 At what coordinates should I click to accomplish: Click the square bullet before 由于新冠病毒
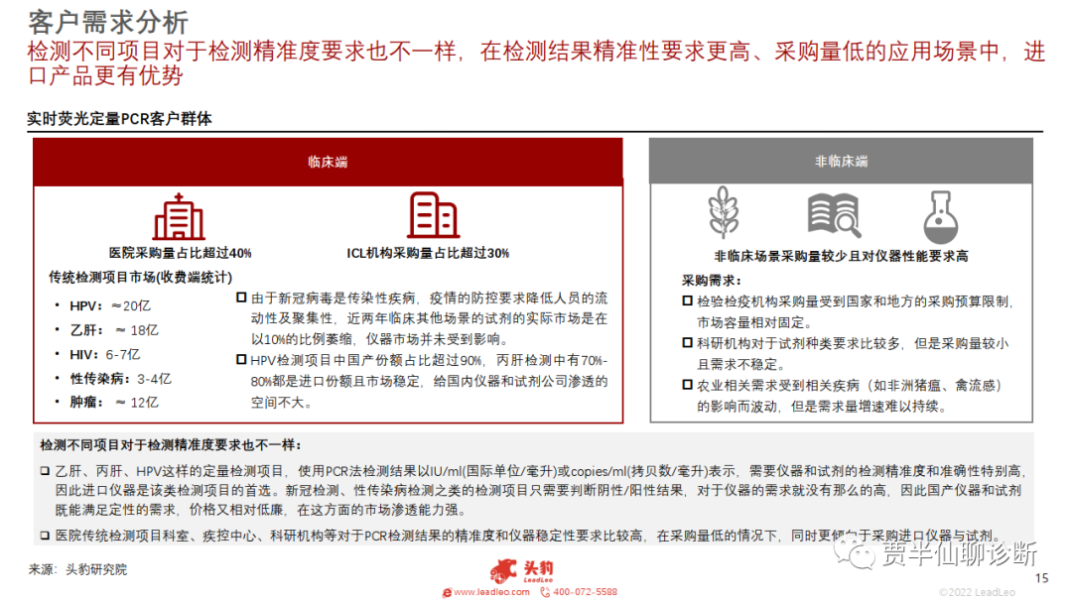[x=241, y=298]
